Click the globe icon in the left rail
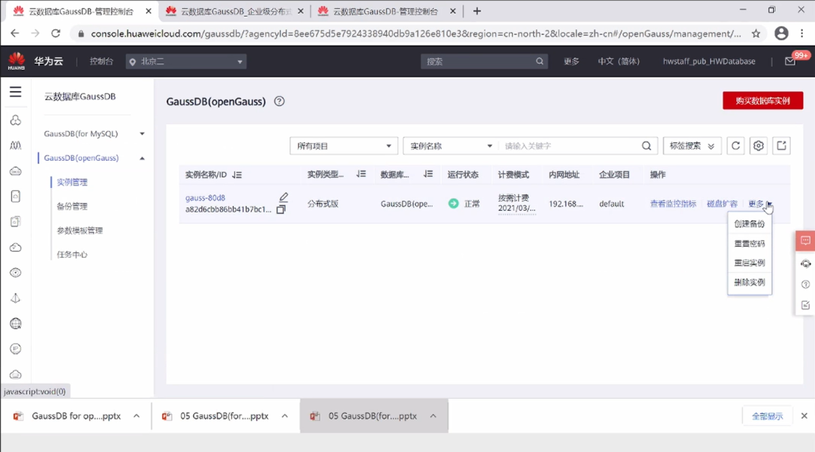The height and width of the screenshot is (452, 815). pos(16,324)
